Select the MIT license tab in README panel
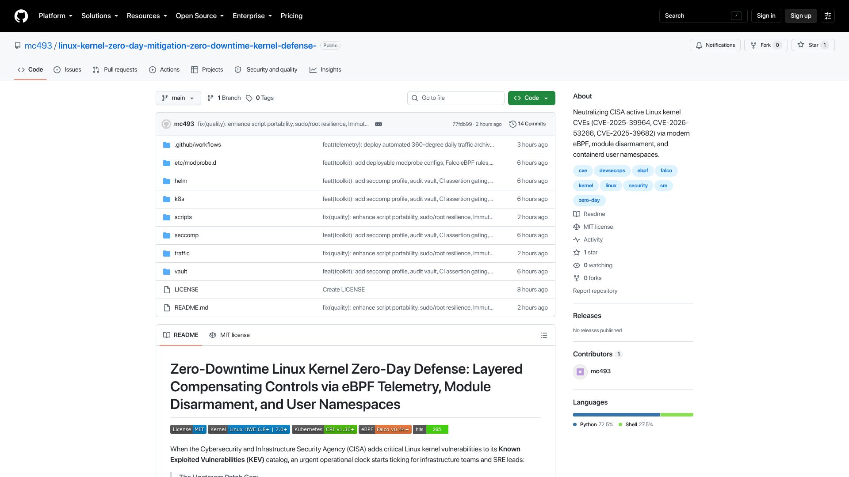 [x=229, y=335]
